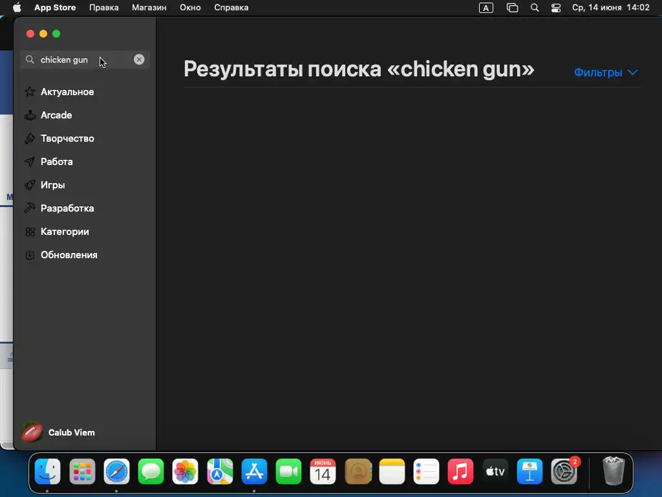
Task: Click the football account avatar
Action: point(32,432)
